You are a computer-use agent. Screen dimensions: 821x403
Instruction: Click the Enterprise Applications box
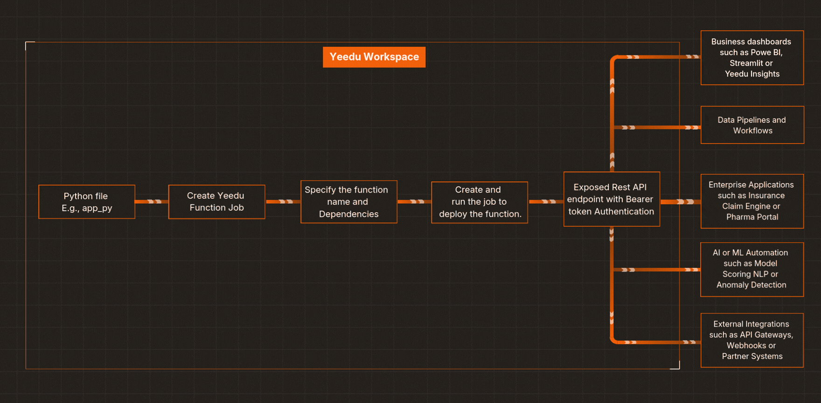pyautogui.click(x=752, y=201)
